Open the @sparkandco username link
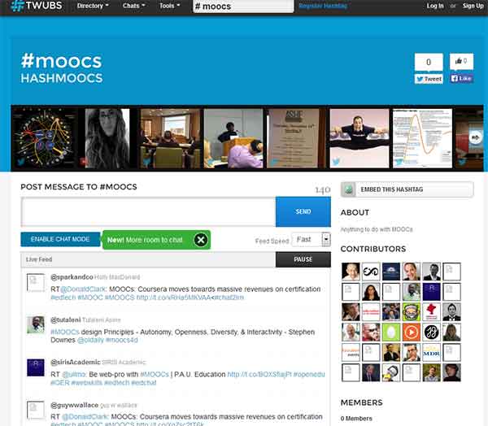Viewport: 488px width, 426px height. [x=72, y=276]
